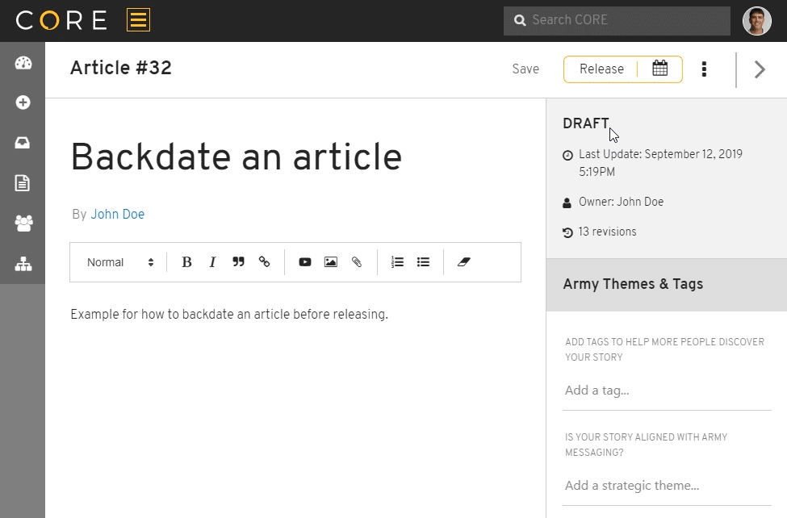Focus the Add a tag field

pos(667,391)
